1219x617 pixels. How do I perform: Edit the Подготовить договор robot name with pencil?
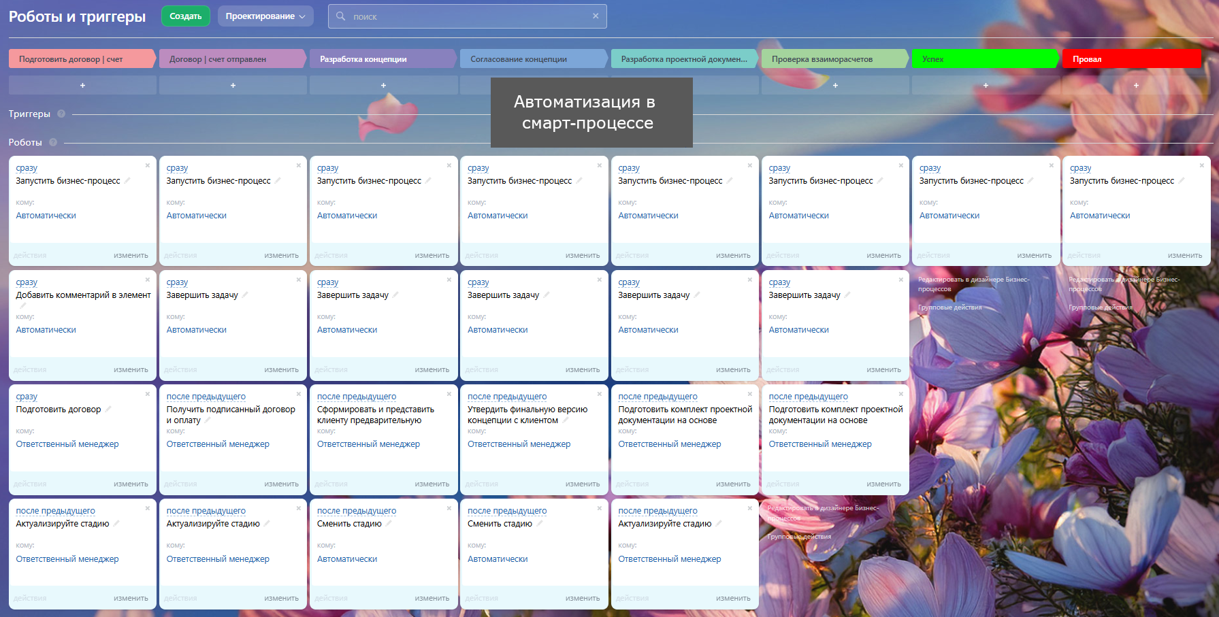[x=108, y=410]
